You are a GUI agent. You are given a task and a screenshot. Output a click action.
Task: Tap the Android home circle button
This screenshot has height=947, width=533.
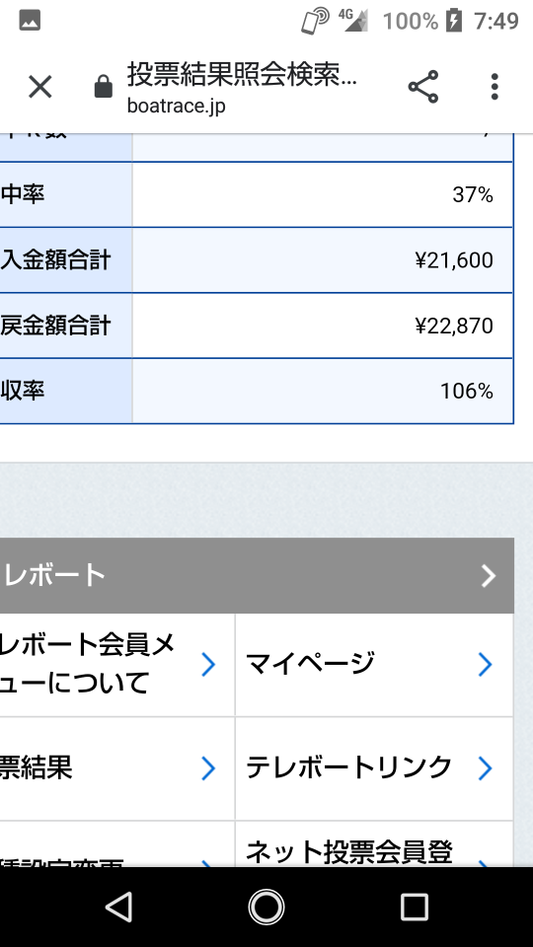(x=266, y=907)
